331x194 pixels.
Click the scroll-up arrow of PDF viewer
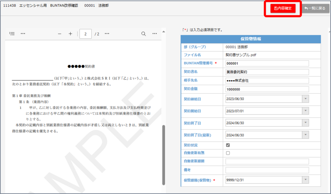click(x=164, y=32)
